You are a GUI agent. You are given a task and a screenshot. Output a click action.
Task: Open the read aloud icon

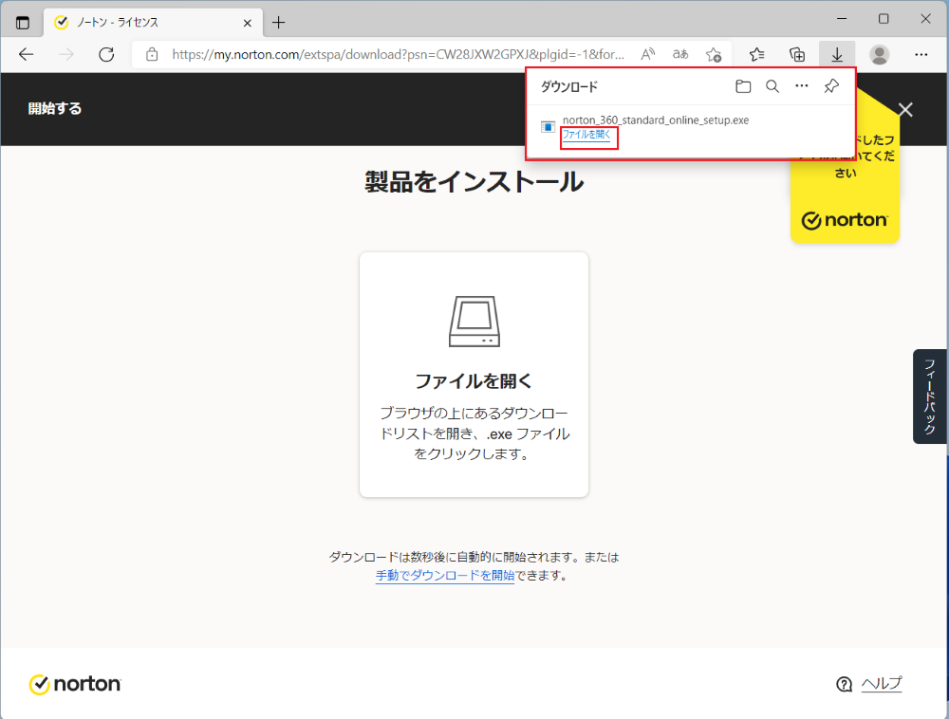648,54
